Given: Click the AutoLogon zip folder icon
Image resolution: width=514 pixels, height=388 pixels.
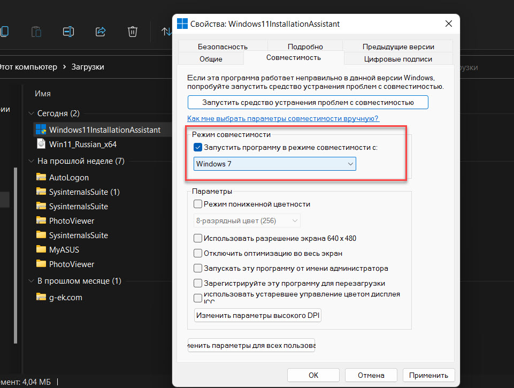Looking at the screenshot, I should coord(41,177).
